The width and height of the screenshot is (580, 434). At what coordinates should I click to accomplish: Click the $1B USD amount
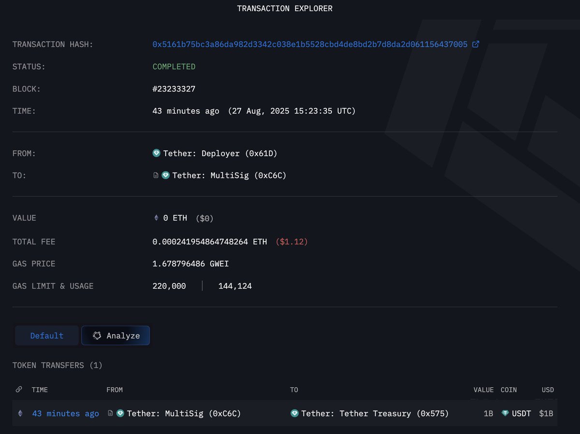pos(547,414)
